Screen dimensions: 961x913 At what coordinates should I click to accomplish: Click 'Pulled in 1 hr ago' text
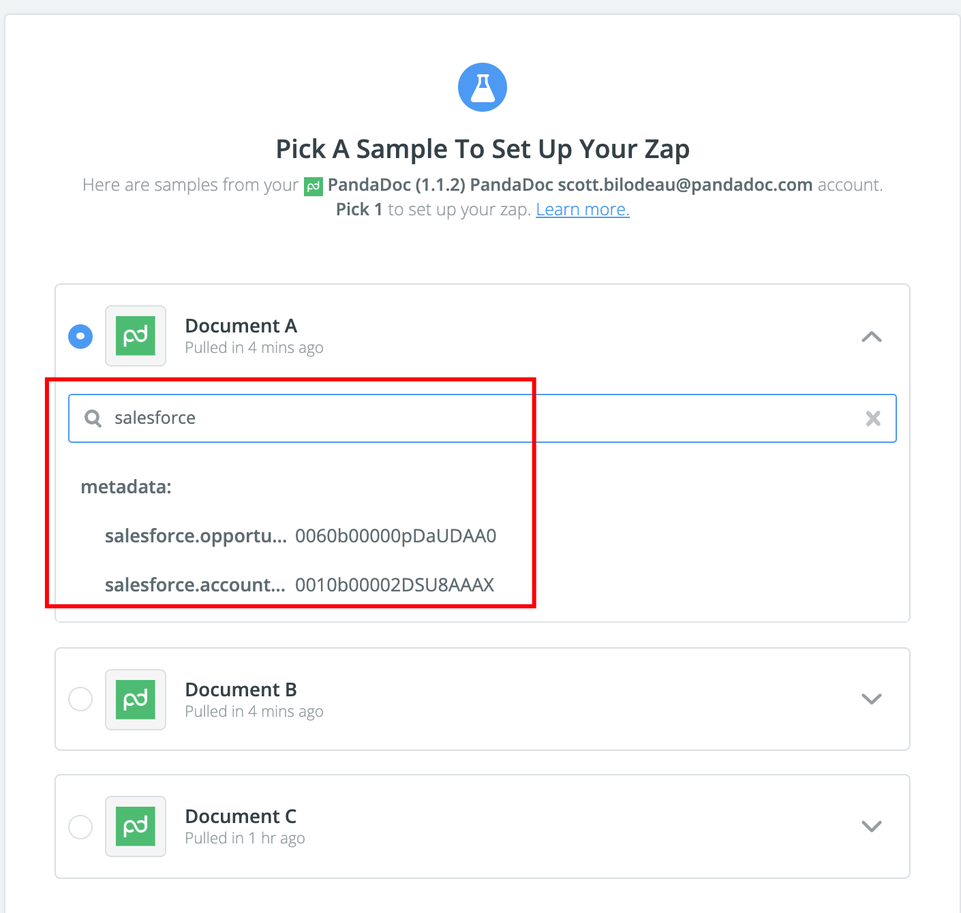tap(245, 838)
